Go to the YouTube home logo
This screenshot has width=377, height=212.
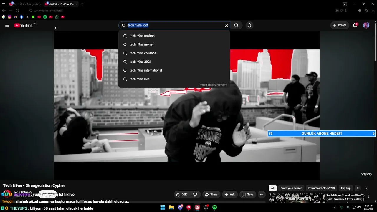[23, 25]
